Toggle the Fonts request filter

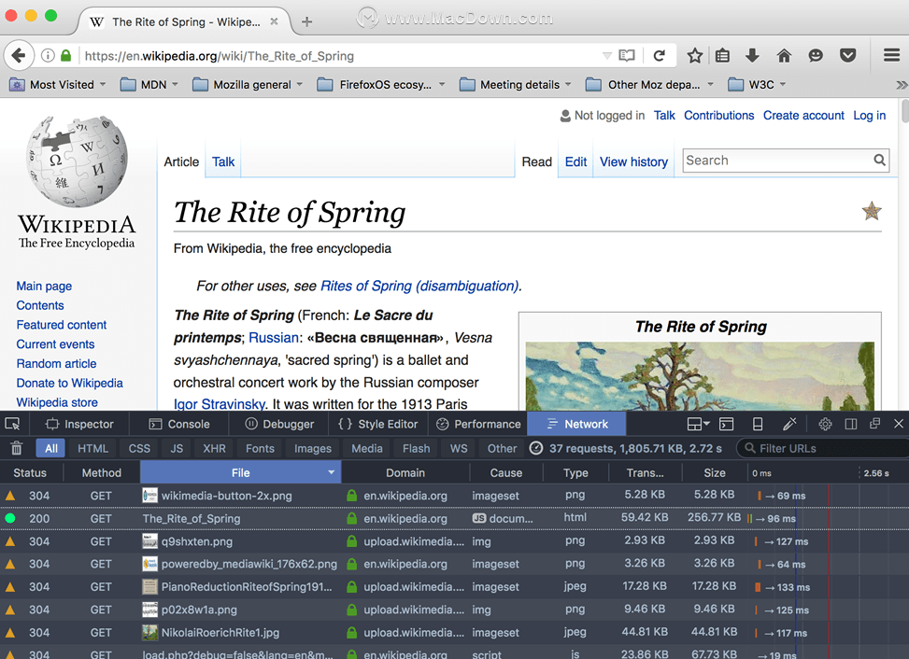coord(260,448)
